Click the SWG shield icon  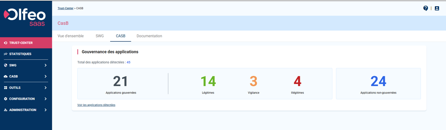point(6,65)
